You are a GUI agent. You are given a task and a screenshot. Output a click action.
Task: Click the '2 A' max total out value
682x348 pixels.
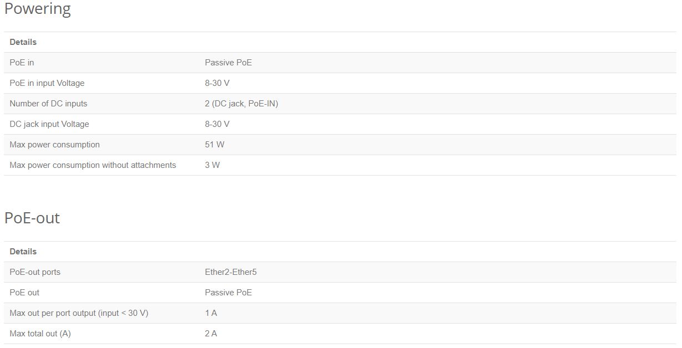(211, 334)
